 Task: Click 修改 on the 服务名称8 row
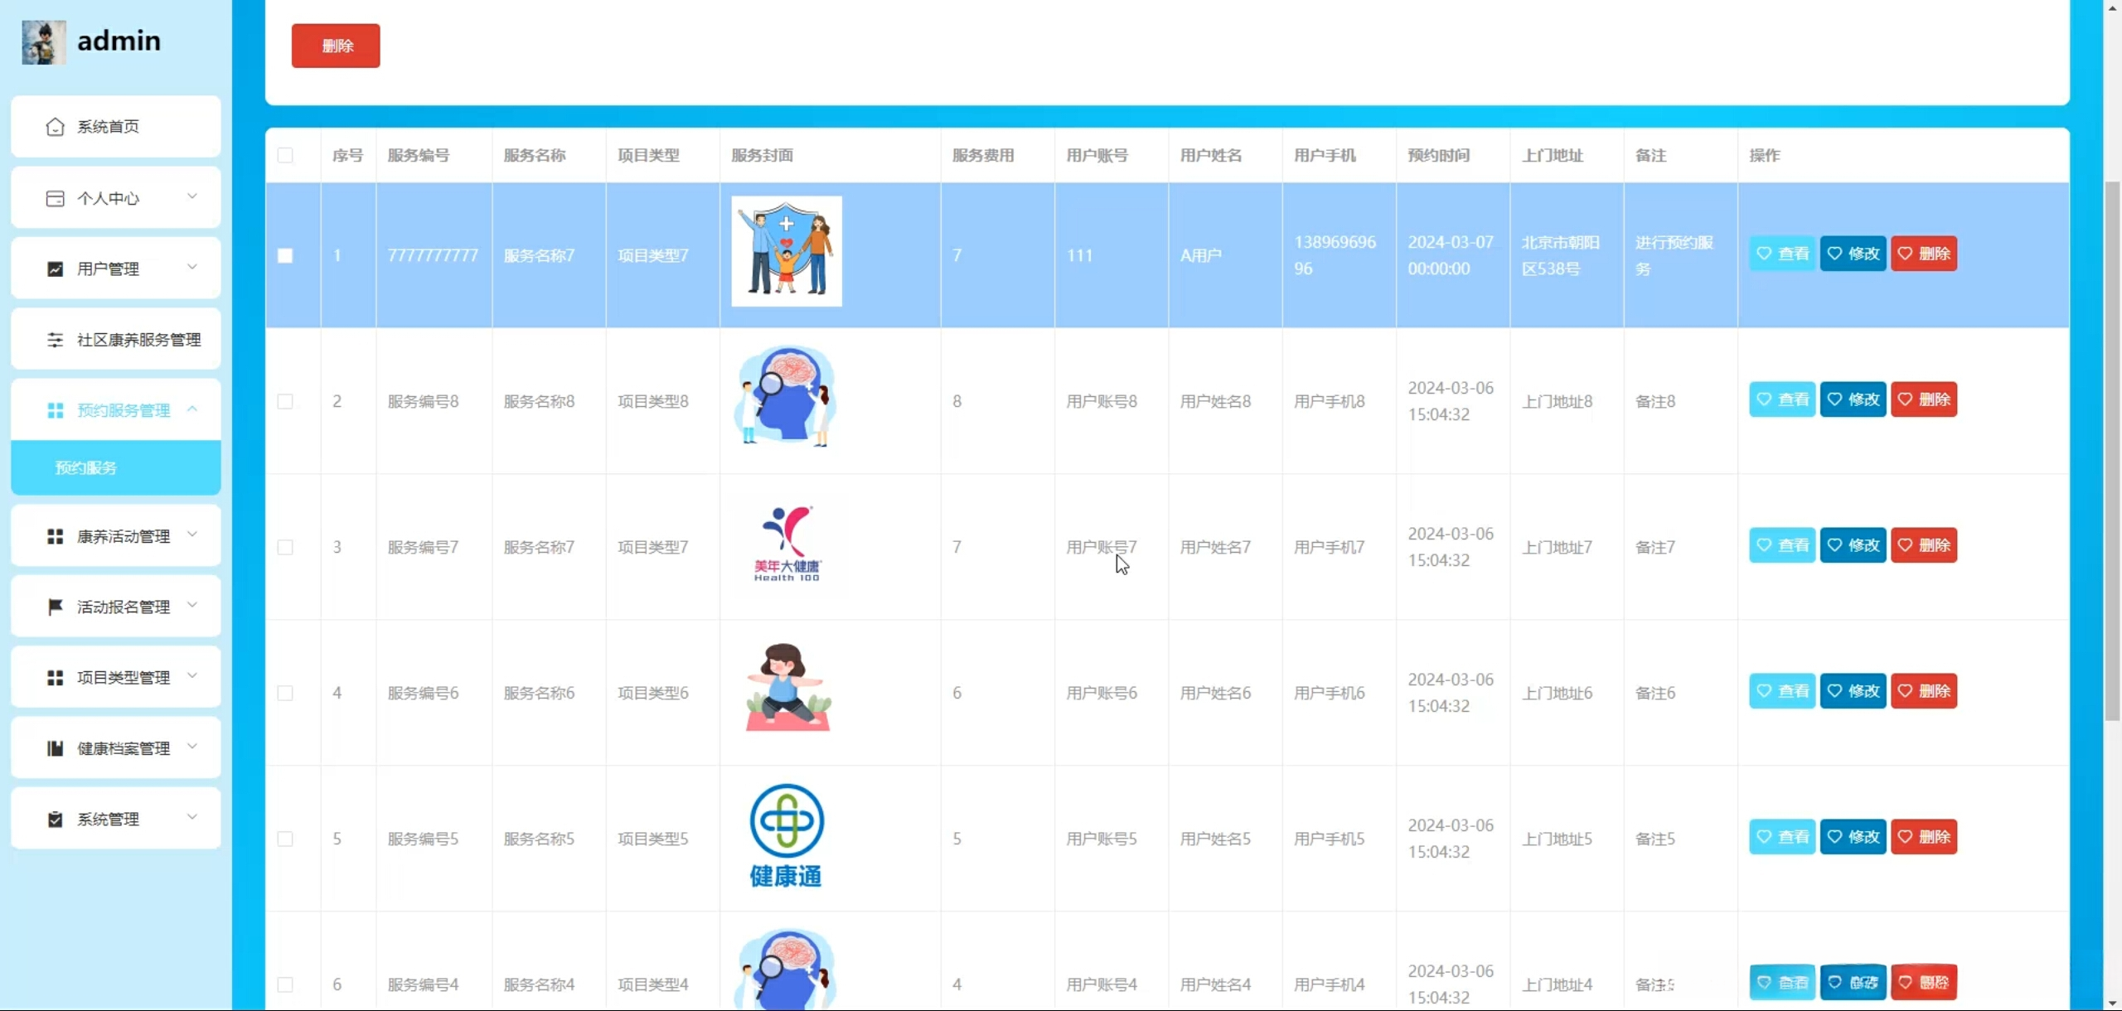point(1853,399)
